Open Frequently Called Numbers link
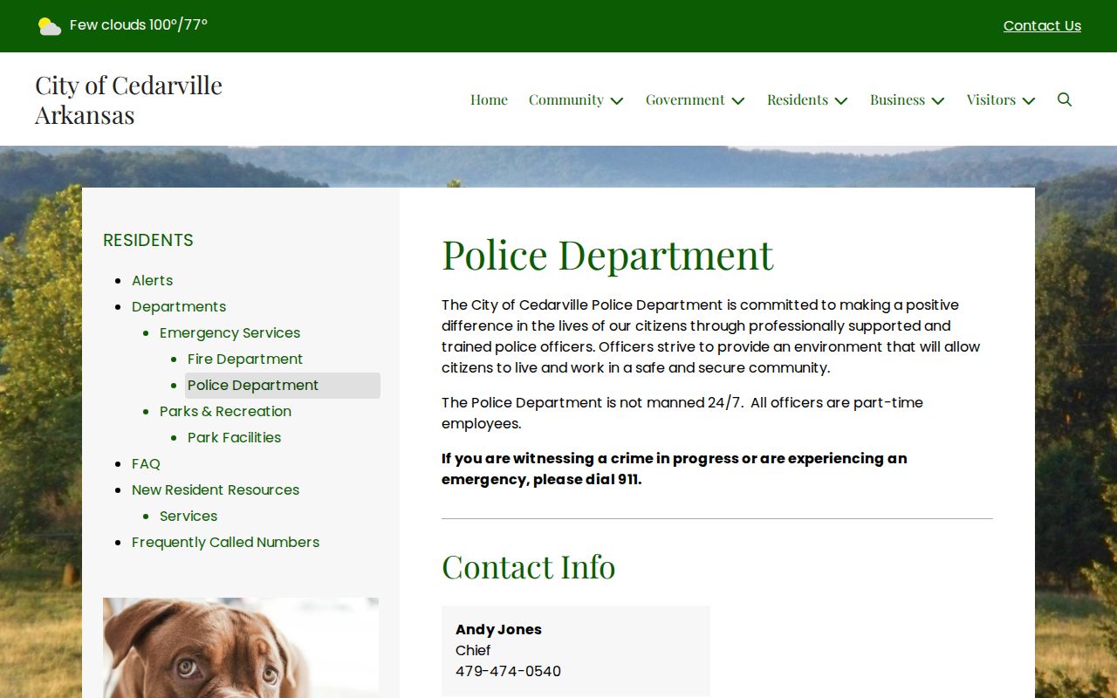This screenshot has width=1117, height=698. (x=225, y=542)
